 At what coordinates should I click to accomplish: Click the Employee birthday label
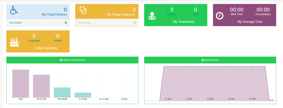coord(34,41)
